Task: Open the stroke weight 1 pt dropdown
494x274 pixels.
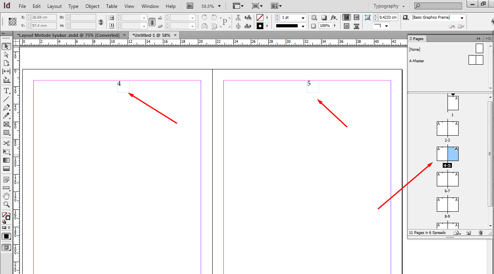Action: coord(302,18)
